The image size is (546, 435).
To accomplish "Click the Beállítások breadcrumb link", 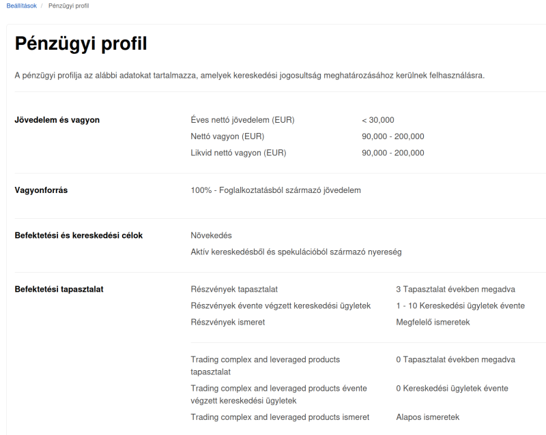I will click(x=21, y=5).
